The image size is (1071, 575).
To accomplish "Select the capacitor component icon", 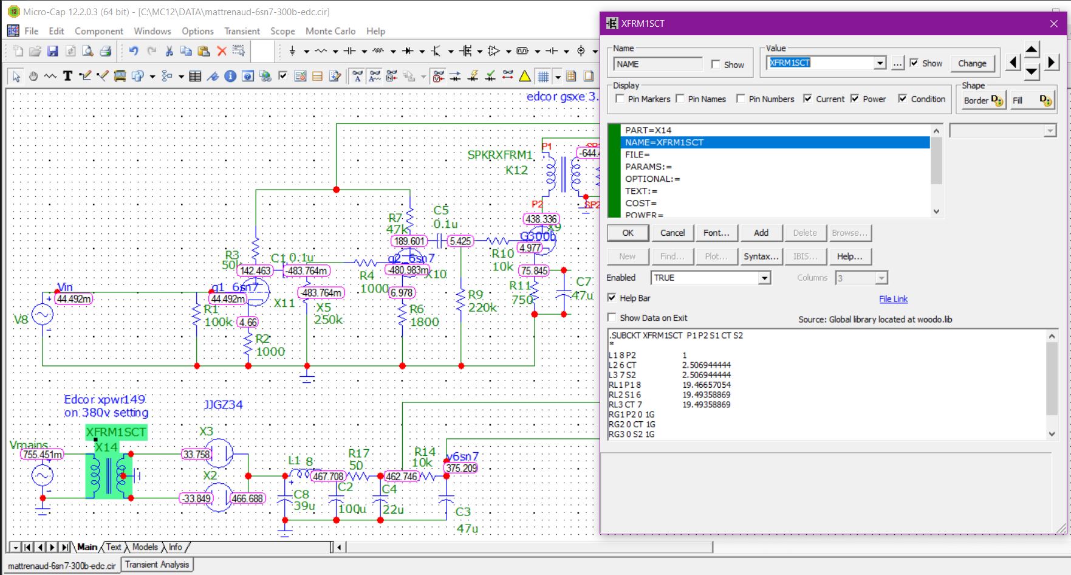I will (x=349, y=51).
